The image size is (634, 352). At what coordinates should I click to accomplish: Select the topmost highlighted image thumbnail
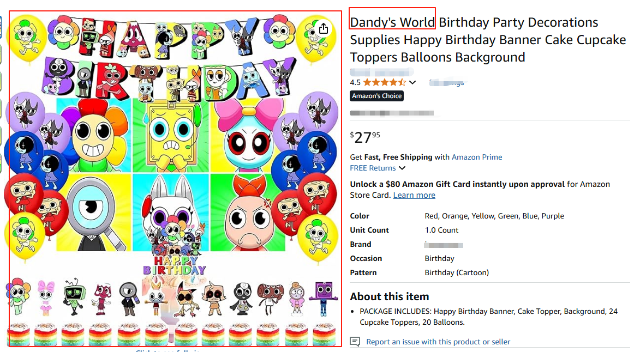click(x=1, y=27)
